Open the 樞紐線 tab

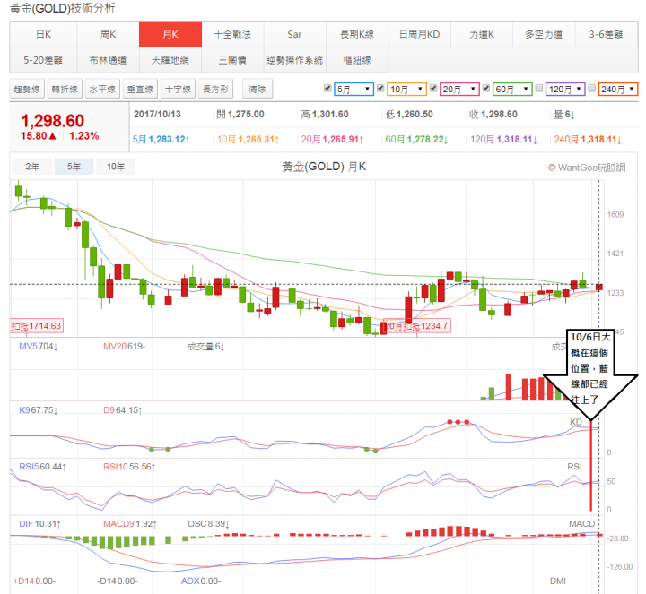click(357, 60)
